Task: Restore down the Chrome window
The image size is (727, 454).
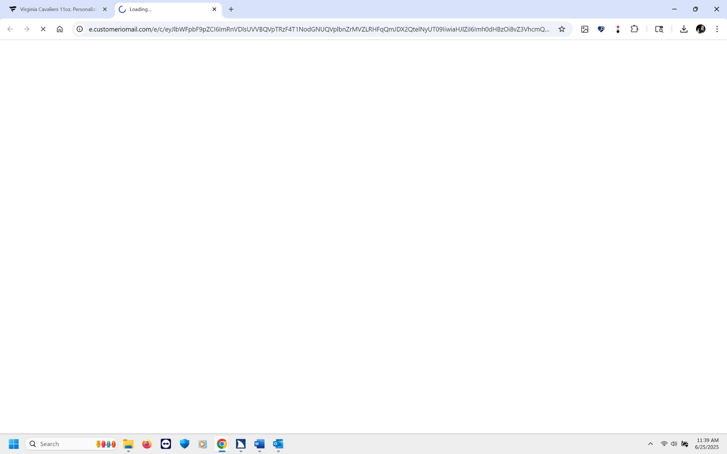Action: [695, 9]
